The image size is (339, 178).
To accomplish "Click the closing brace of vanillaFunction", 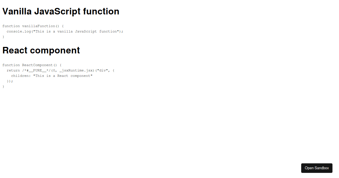I will coord(3,37).
